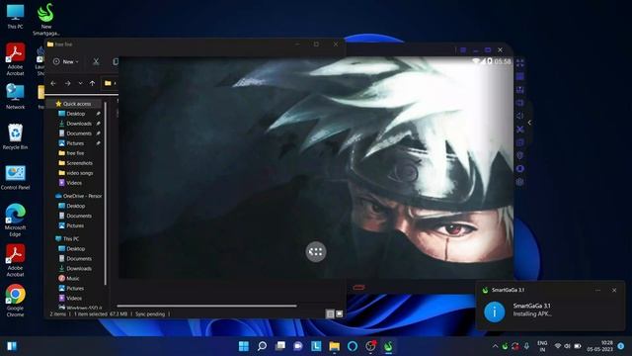The image size is (632, 356).
Task: Open Desktop under OneDrive
Action: pyautogui.click(x=72, y=206)
